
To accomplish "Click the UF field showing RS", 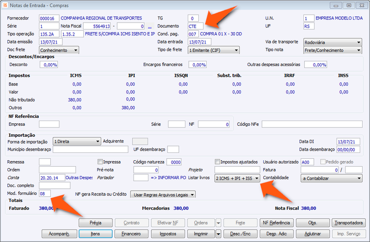I will point(308,26).
